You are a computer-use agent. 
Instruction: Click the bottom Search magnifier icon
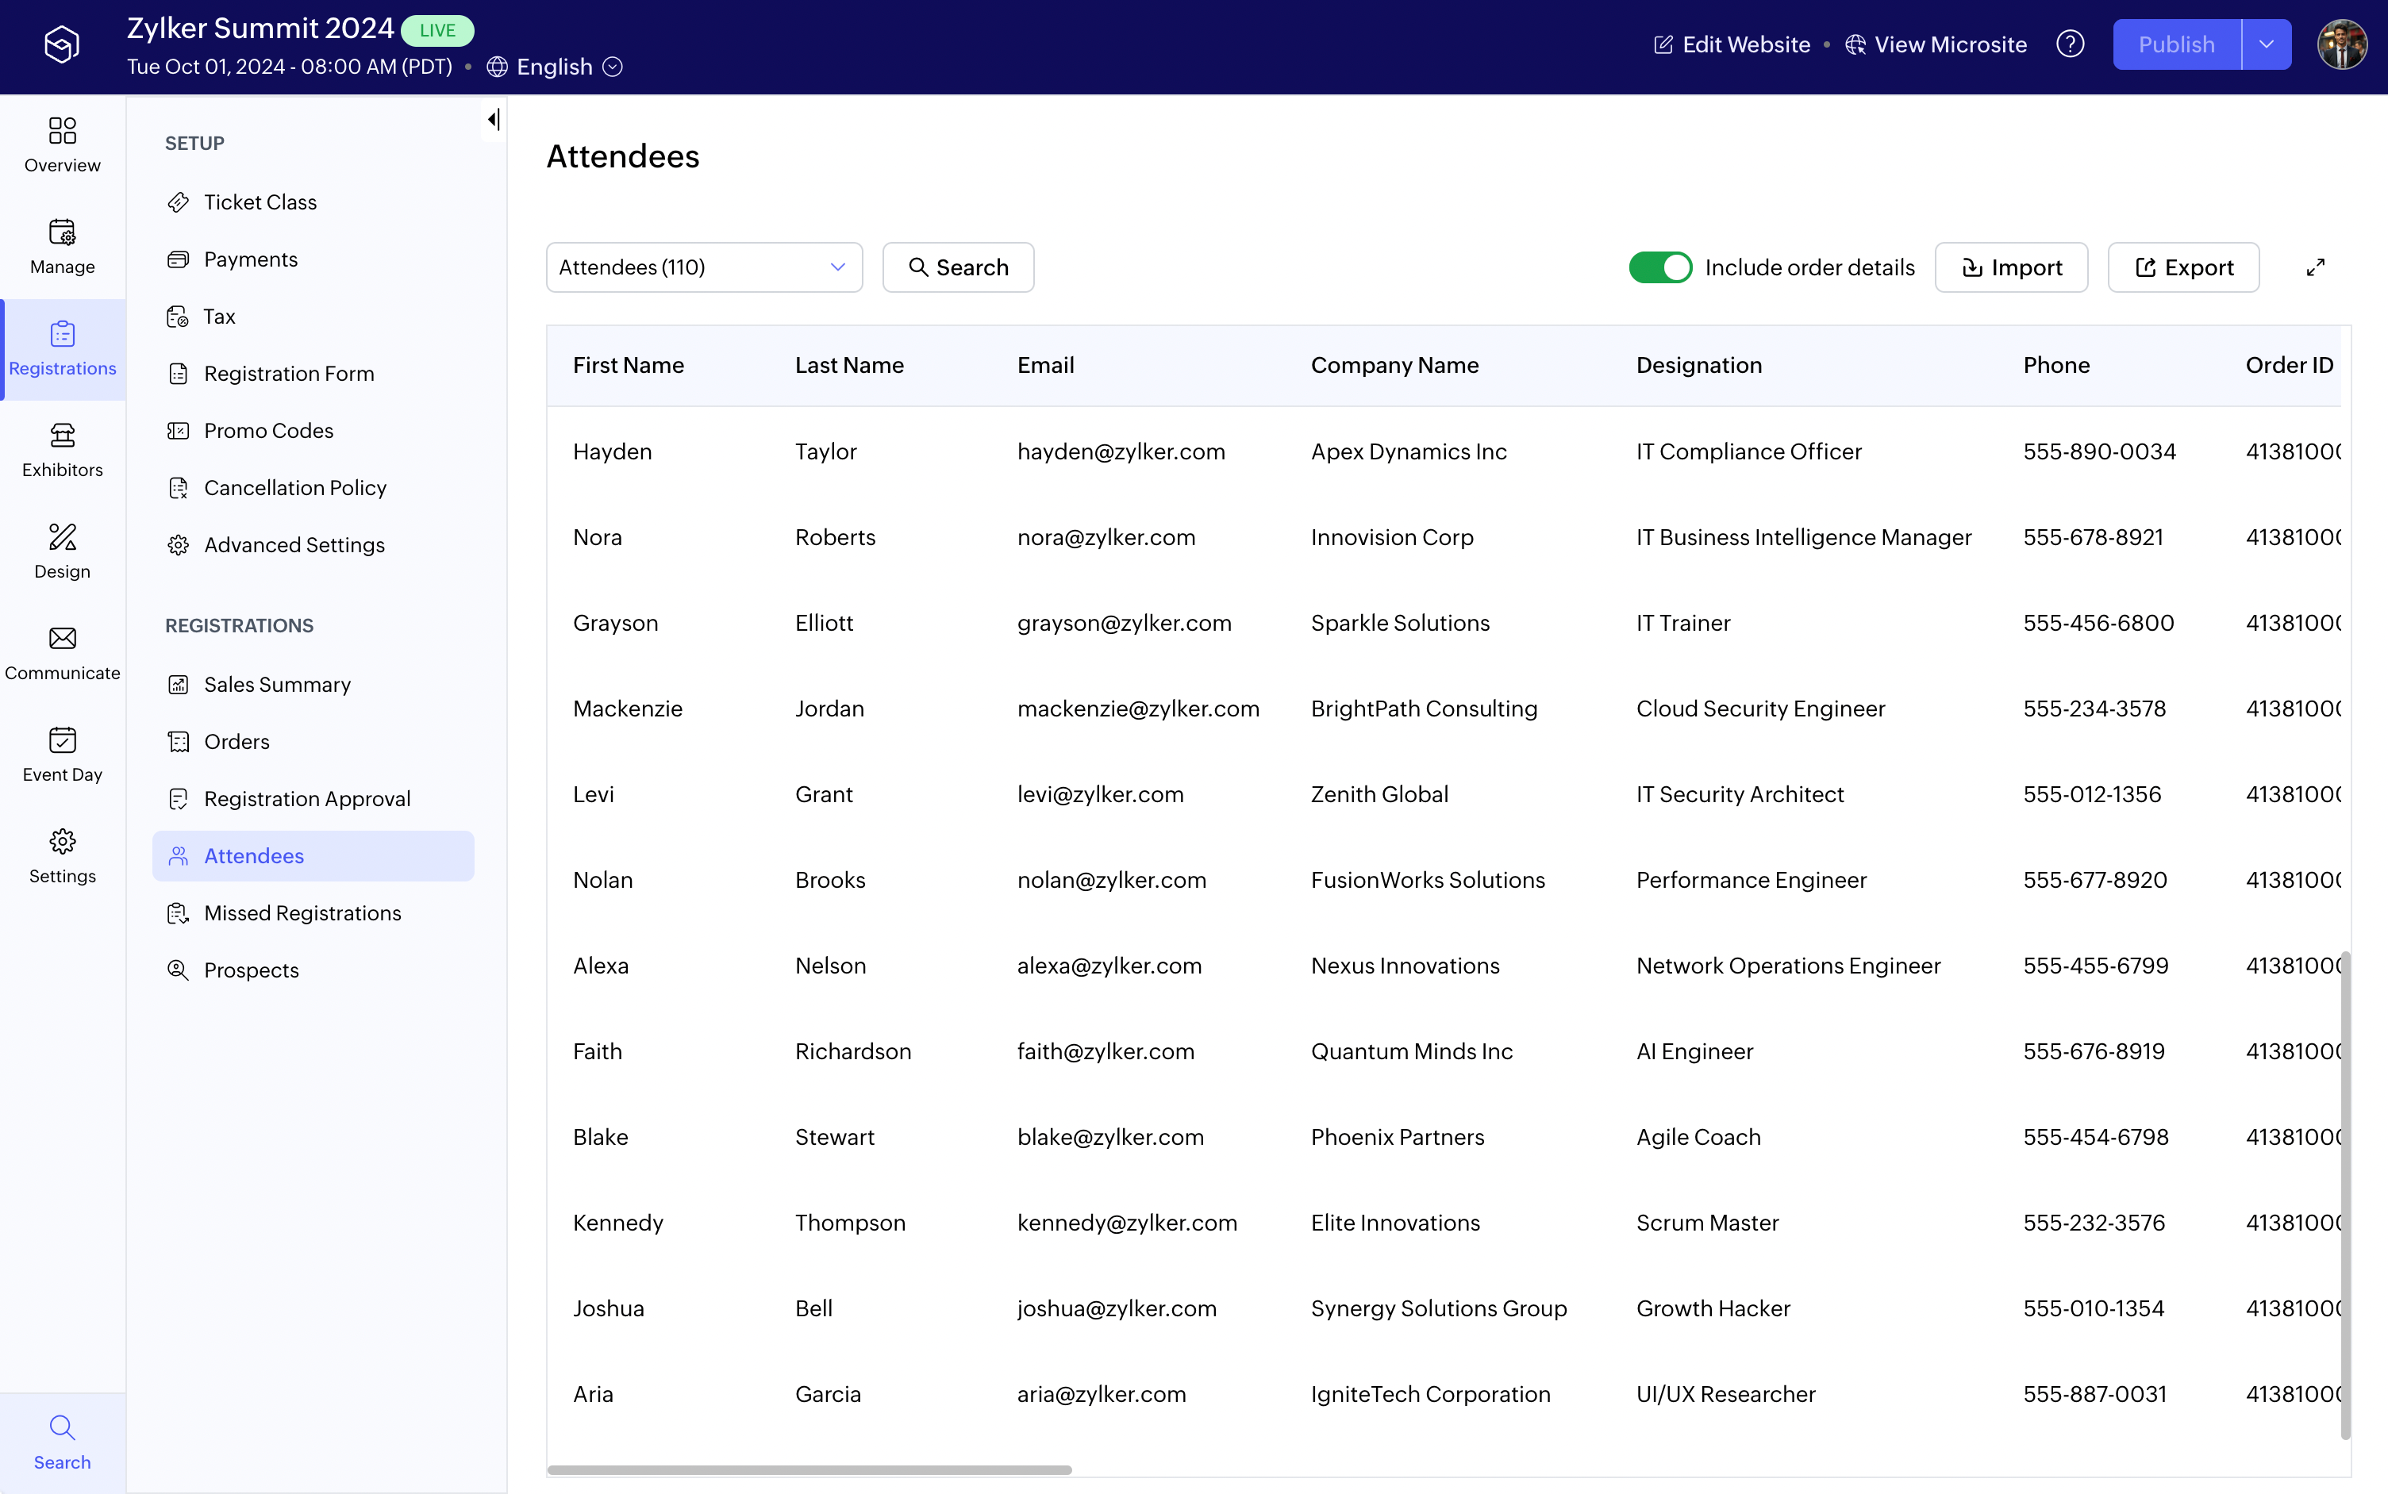pyautogui.click(x=62, y=1428)
